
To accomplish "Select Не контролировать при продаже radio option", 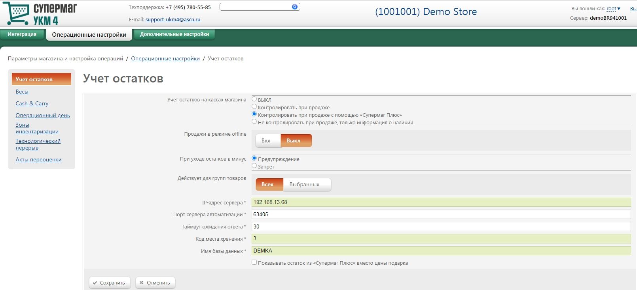I will coord(254,122).
